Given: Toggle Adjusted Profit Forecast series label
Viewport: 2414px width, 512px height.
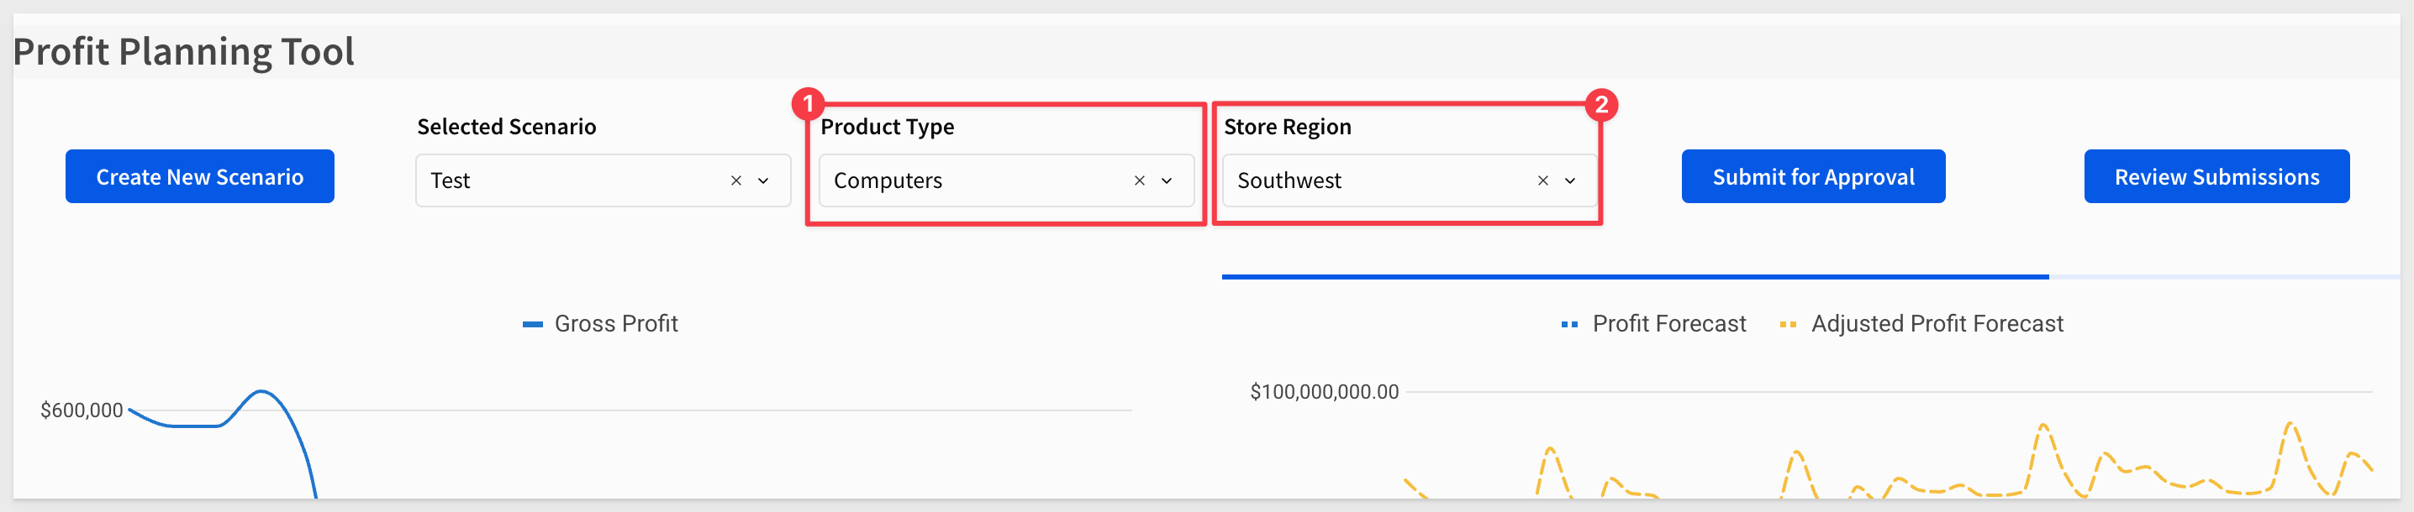Looking at the screenshot, I should pyautogui.click(x=1937, y=324).
